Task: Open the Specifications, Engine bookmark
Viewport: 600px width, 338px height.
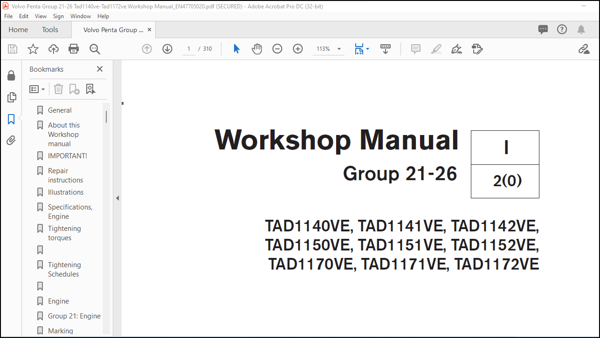Action: [x=70, y=212]
